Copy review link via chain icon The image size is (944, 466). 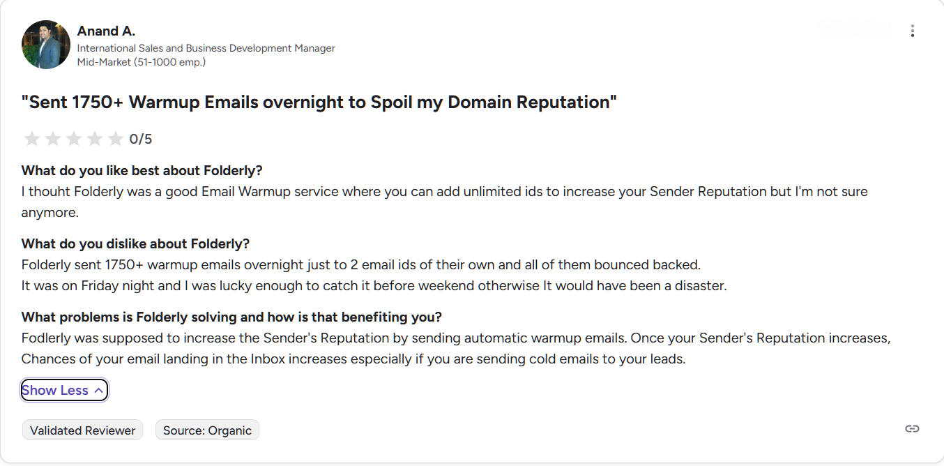coord(912,429)
